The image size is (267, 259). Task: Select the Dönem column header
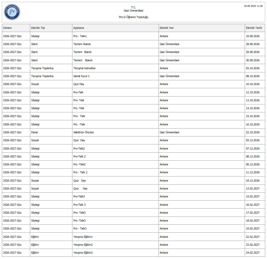(16, 28)
